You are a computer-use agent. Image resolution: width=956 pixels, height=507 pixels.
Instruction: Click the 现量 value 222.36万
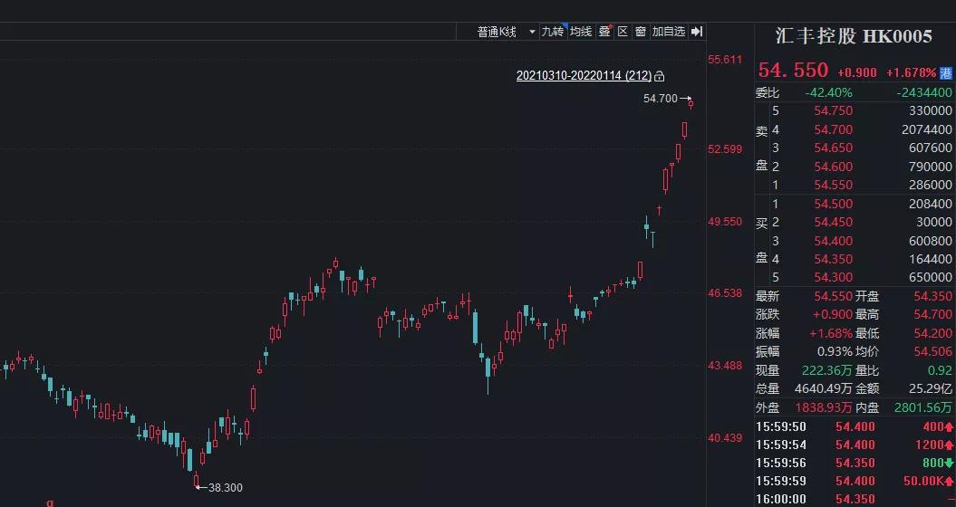(826, 370)
